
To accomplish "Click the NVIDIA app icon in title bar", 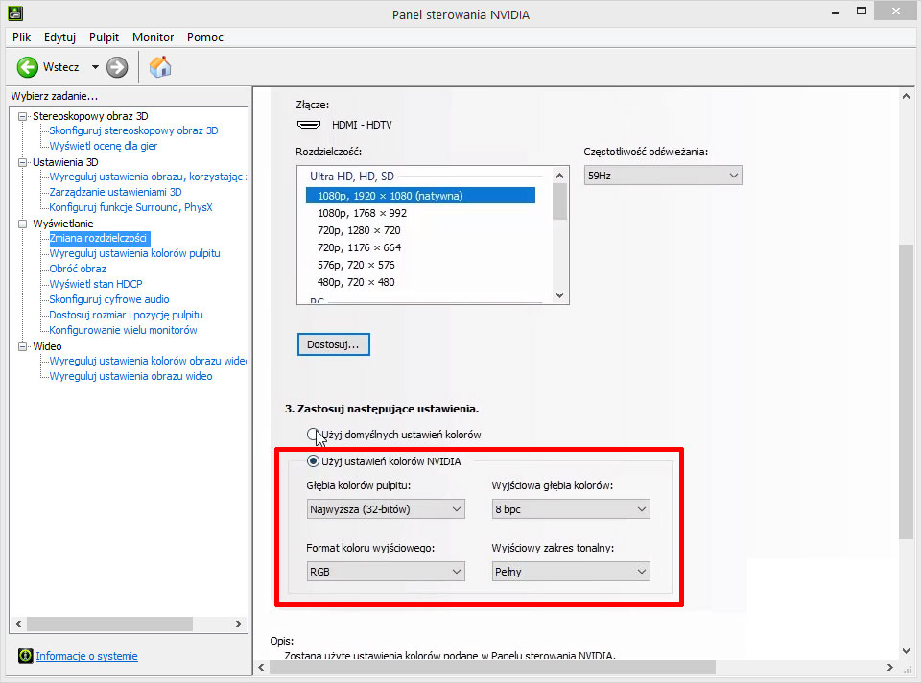I will 14,12.
